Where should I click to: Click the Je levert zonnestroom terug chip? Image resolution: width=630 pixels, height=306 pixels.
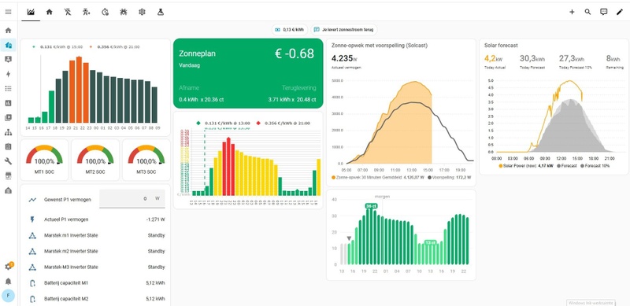coord(344,30)
